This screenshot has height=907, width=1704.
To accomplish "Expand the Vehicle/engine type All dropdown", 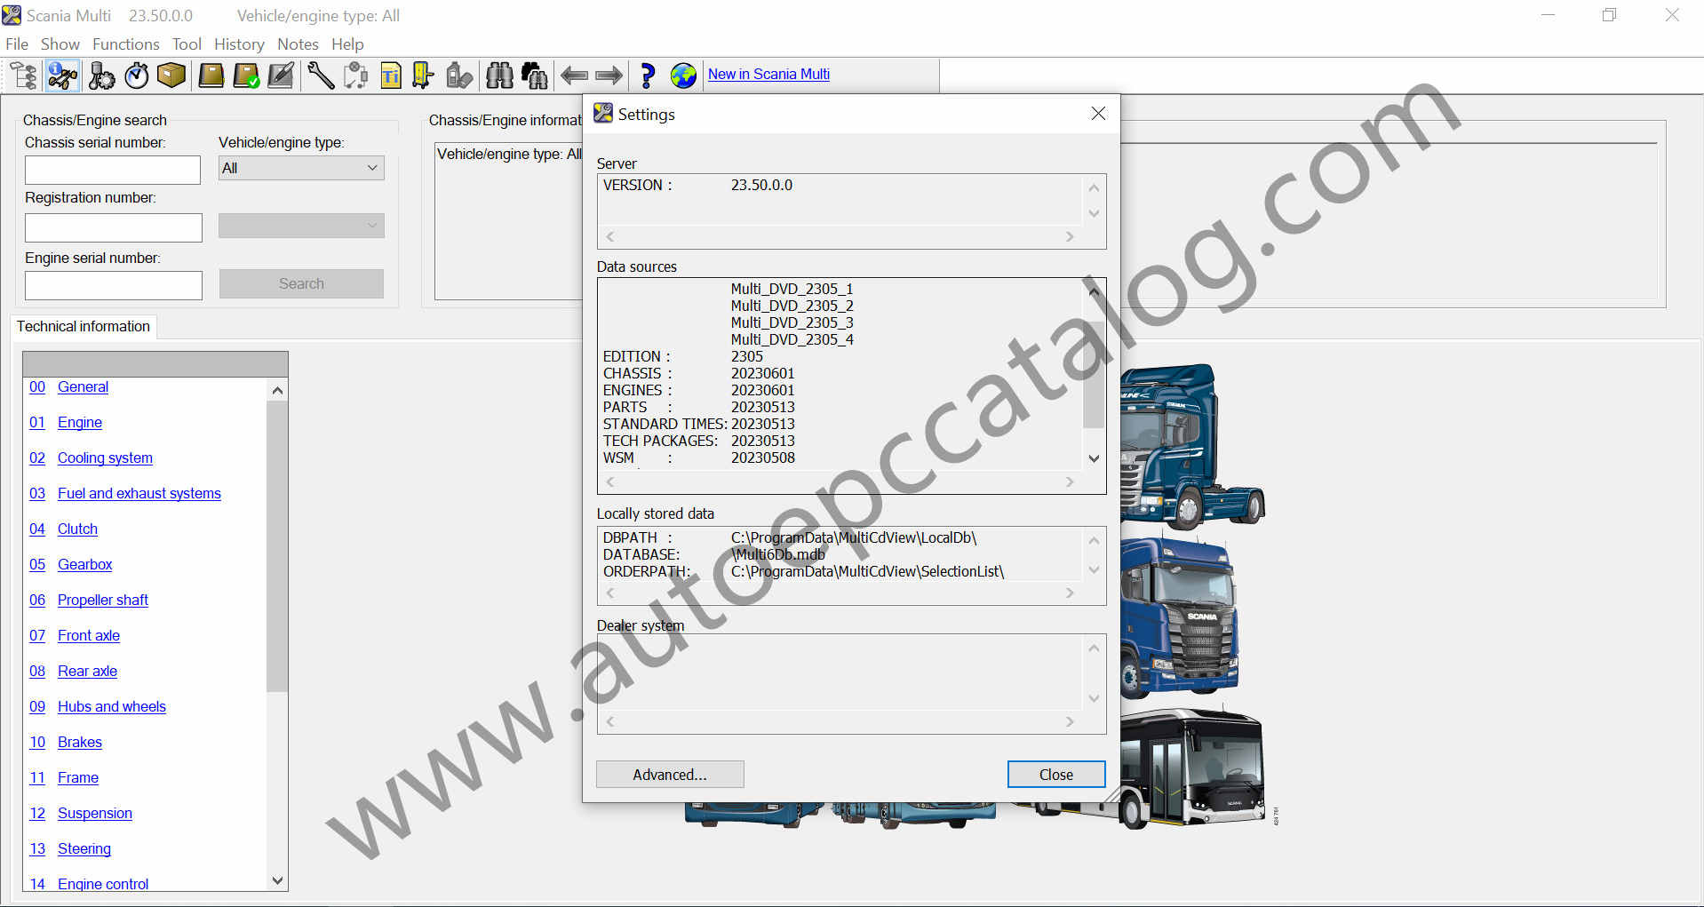I will tap(301, 168).
